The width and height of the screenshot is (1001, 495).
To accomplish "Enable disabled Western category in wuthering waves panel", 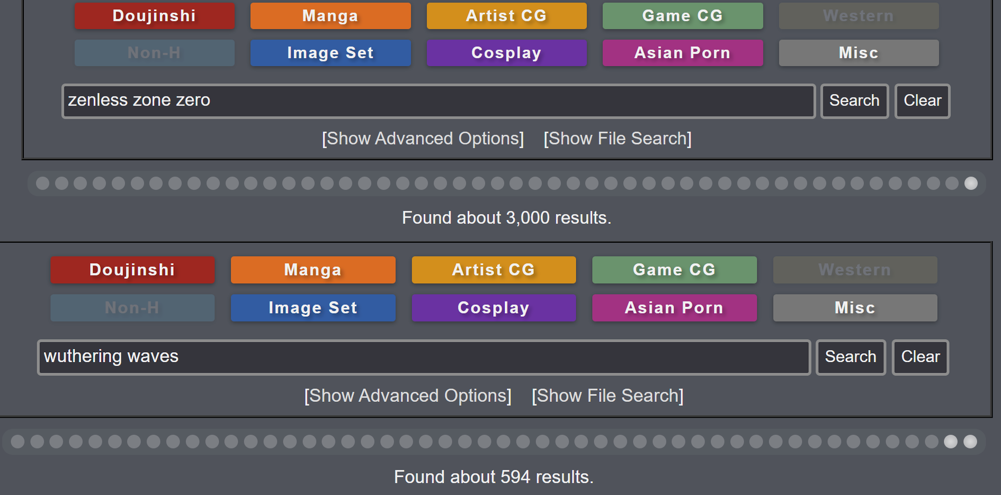I will click(x=855, y=270).
